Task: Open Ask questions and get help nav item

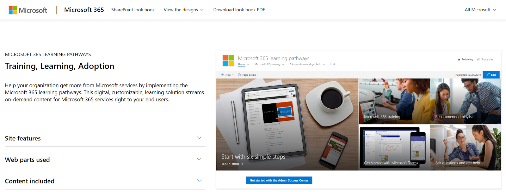Action: (x=307, y=64)
